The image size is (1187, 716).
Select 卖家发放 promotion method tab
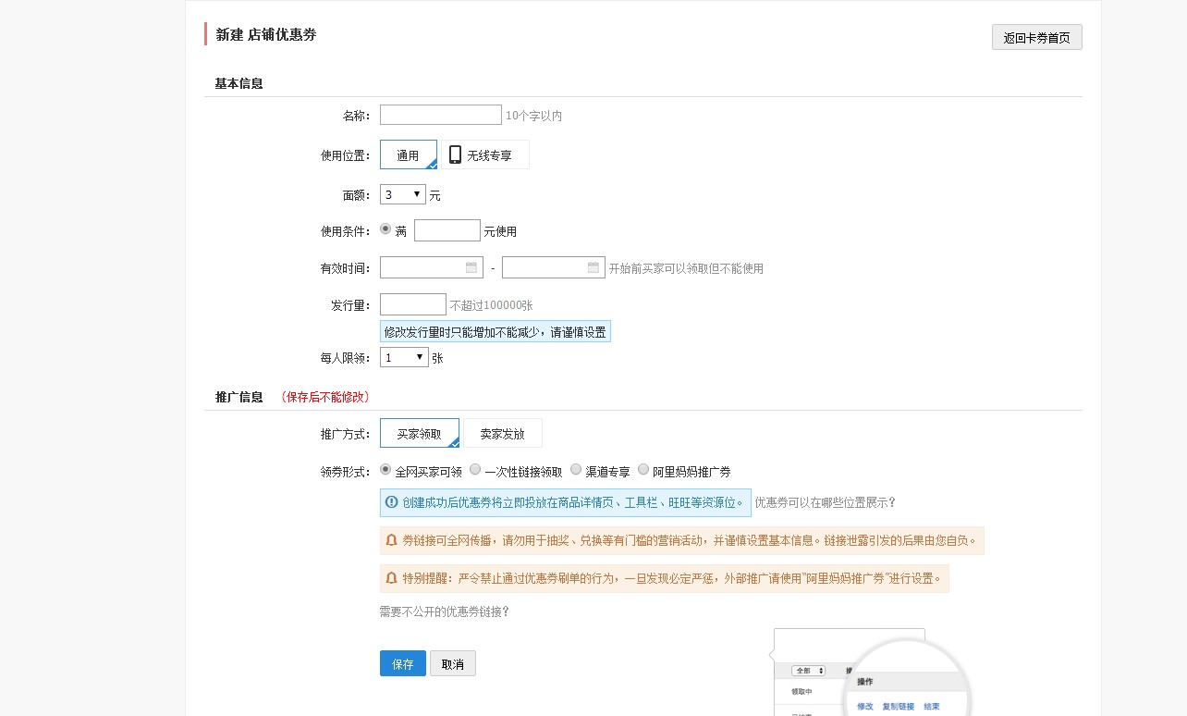tap(502, 434)
